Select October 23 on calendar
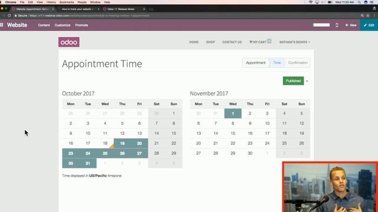The width and height of the screenshot is (378, 212). tap(71, 153)
